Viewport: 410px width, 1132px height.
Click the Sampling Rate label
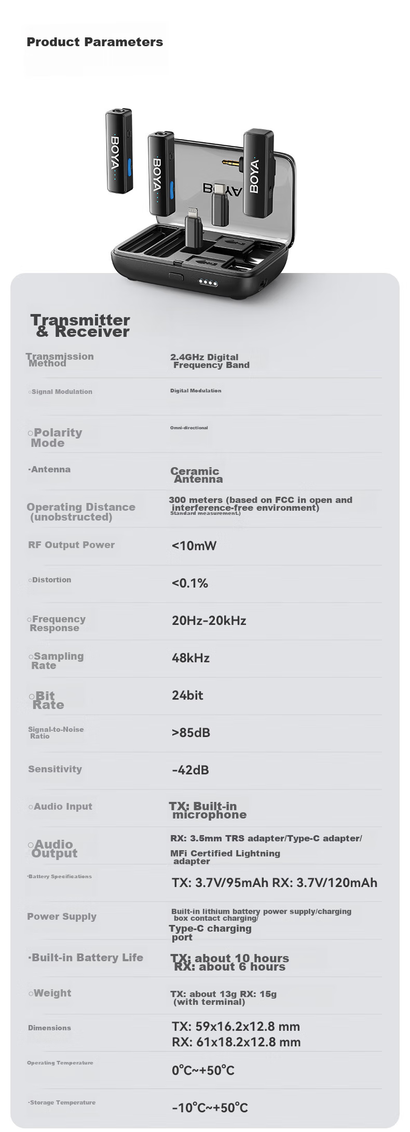[x=56, y=661]
